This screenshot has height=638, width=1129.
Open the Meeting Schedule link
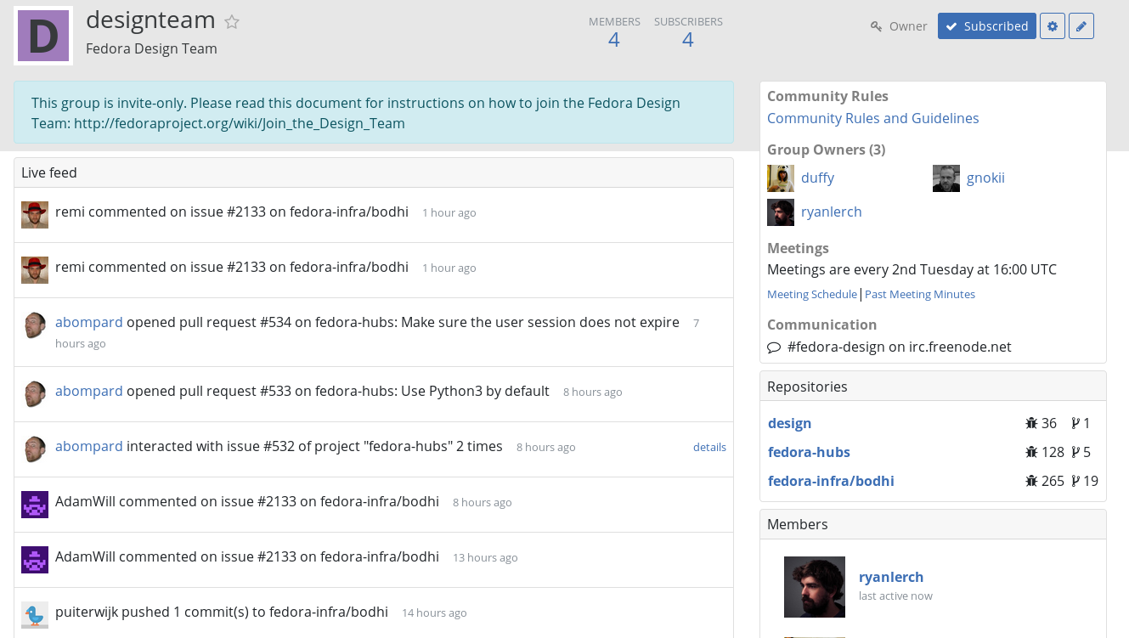812,294
